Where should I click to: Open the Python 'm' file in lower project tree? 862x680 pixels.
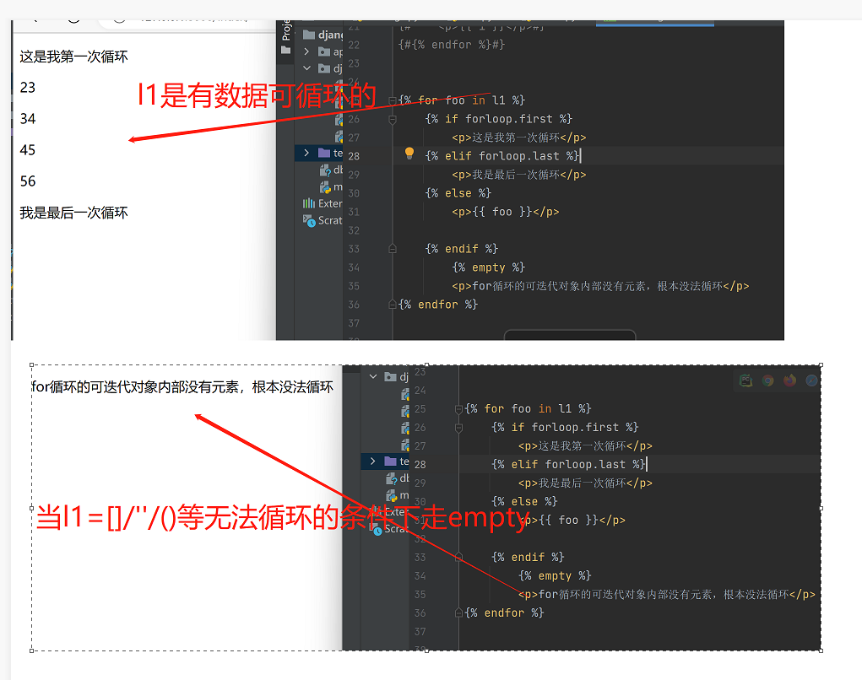point(398,495)
